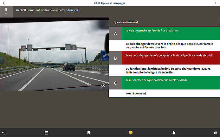The image size is (220, 137).
Task: Click answer 'Je ne peux changer de voie'
Action: point(169,55)
